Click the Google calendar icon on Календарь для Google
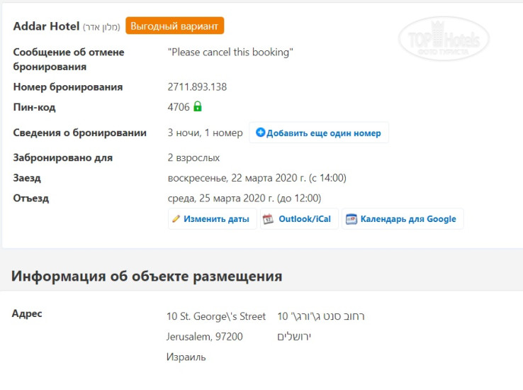 [351, 219]
